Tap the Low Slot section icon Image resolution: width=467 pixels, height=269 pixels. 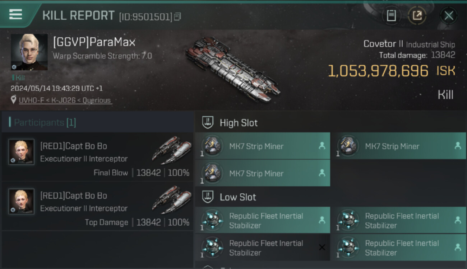208,197
